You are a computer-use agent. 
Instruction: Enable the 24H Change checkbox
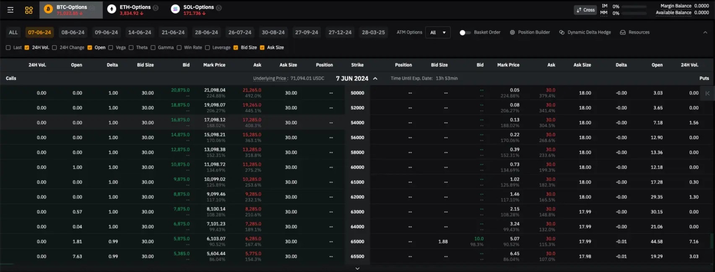click(x=55, y=48)
